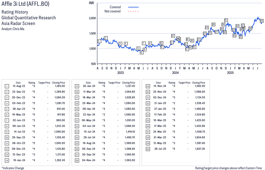Click closing price 1,227.45

pyautogui.click(x=130, y=86)
